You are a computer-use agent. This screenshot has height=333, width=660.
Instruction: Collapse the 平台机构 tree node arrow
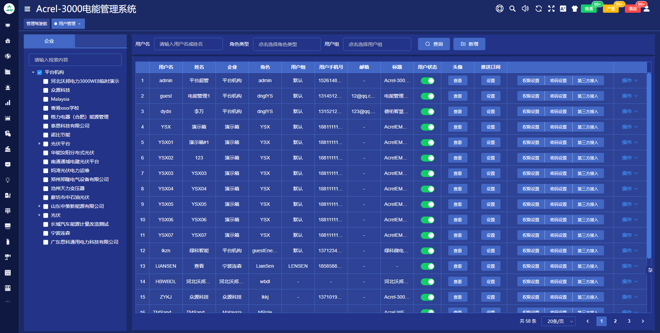[33, 73]
